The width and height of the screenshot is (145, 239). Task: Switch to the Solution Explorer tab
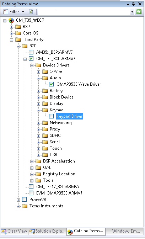tap(47, 231)
